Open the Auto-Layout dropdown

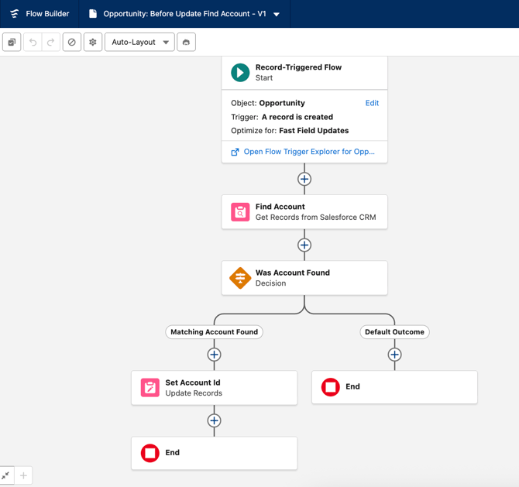[x=139, y=42]
